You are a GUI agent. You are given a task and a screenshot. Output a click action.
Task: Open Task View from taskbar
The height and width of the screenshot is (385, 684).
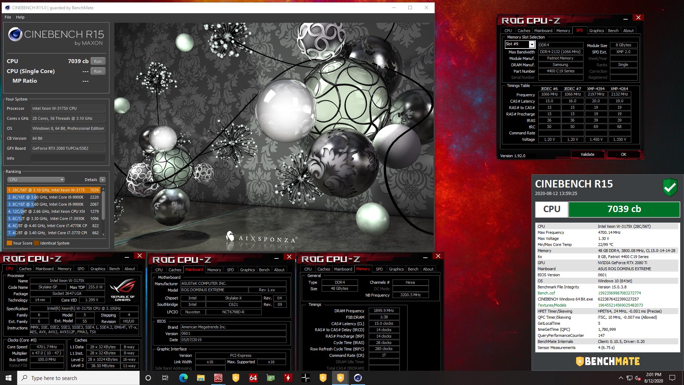pyautogui.click(x=165, y=378)
